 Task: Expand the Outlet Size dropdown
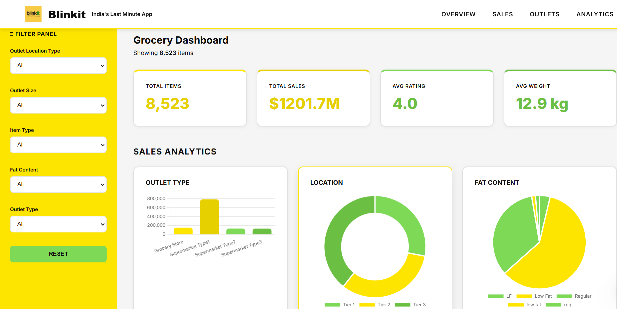pyautogui.click(x=58, y=105)
